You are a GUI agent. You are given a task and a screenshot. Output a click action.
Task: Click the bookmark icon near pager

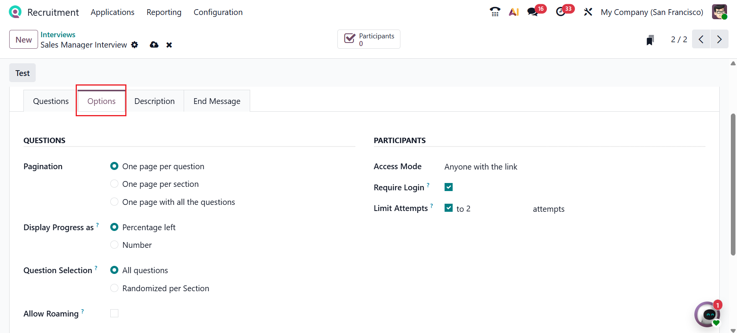(x=650, y=40)
